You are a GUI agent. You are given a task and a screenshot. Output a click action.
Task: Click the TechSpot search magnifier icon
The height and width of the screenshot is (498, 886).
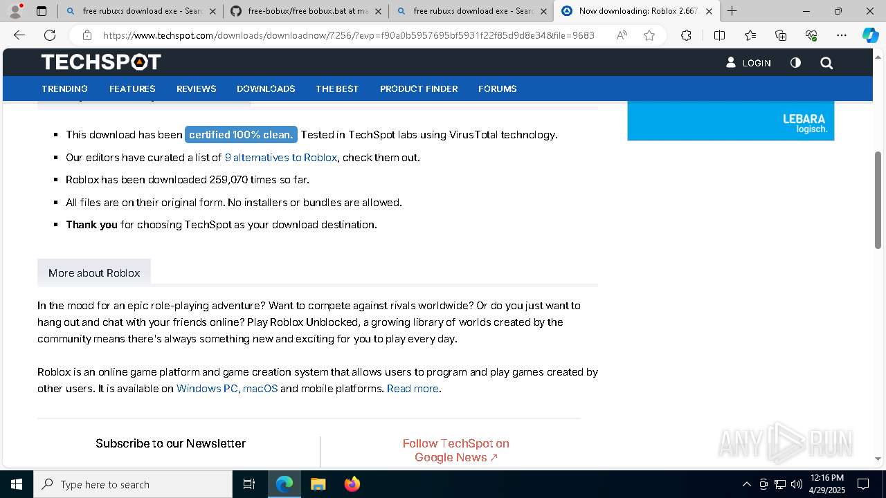pos(826,63)
